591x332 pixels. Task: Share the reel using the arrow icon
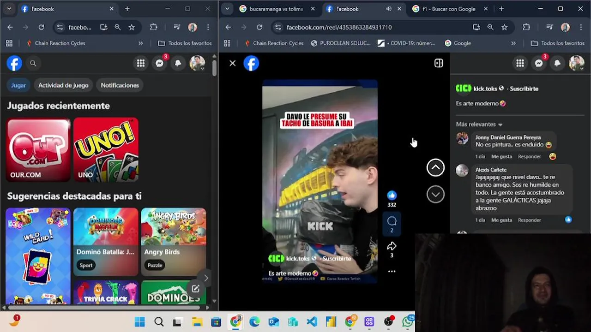392,246
